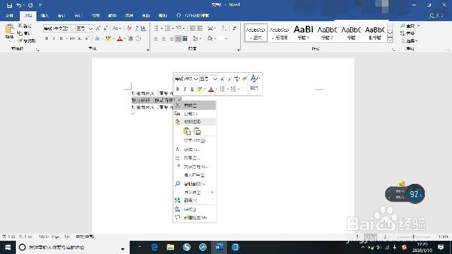The image size is (452, 254).
Task: Toggle Italic in the floating mini toolbar
Action: pyautogui.click(x=185, y=89)
